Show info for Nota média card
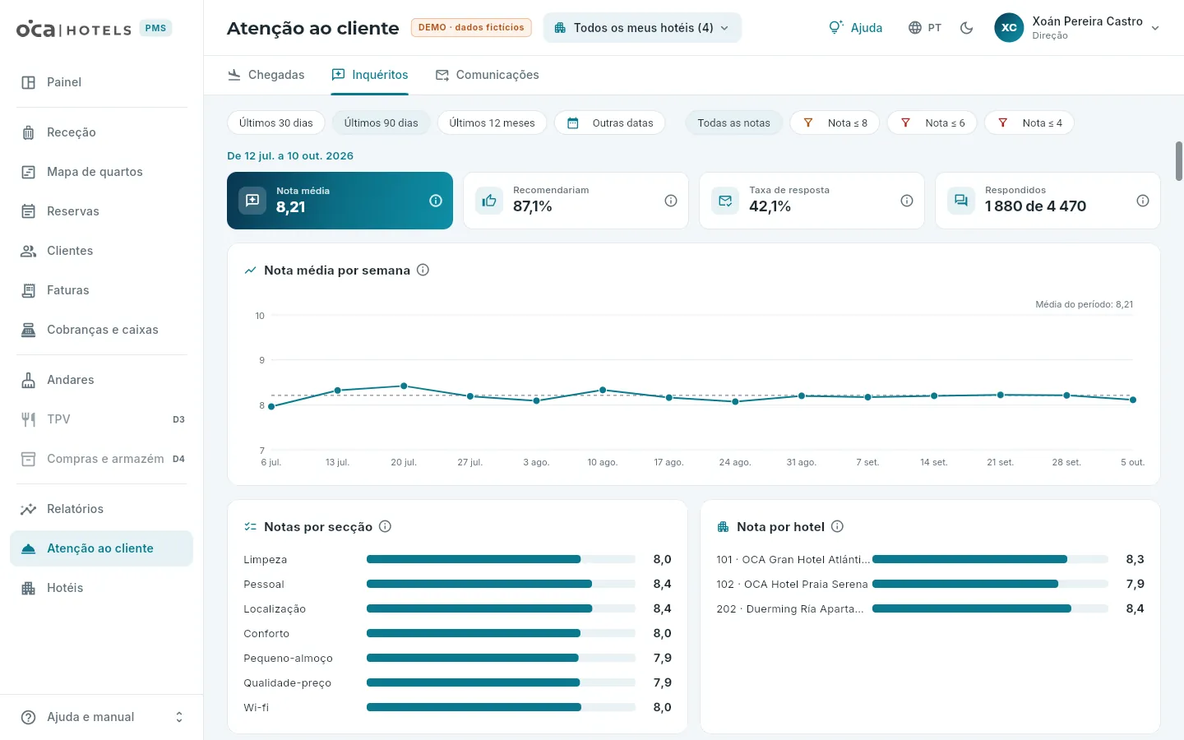 pyautogui.click(x=436, y=201)
